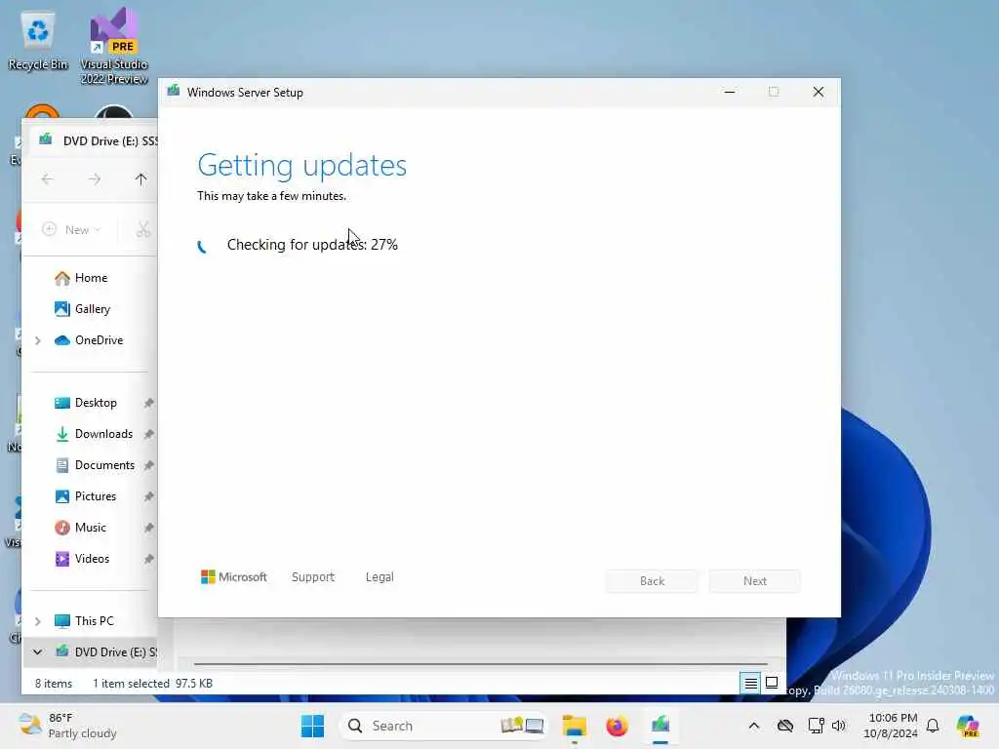This screenshot has height=749, width=999.
Task: Open Copilot Preview from the taskbar
Action: [x=969, y=726]
